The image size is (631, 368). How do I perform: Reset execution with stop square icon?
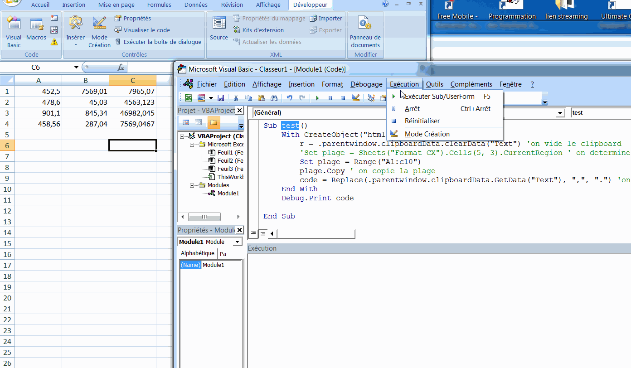343,98
